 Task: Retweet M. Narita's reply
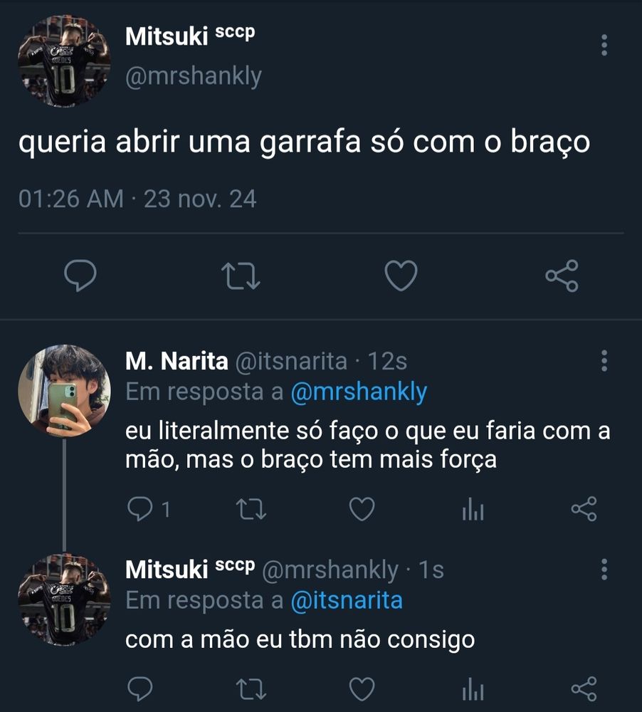[251, 510]
